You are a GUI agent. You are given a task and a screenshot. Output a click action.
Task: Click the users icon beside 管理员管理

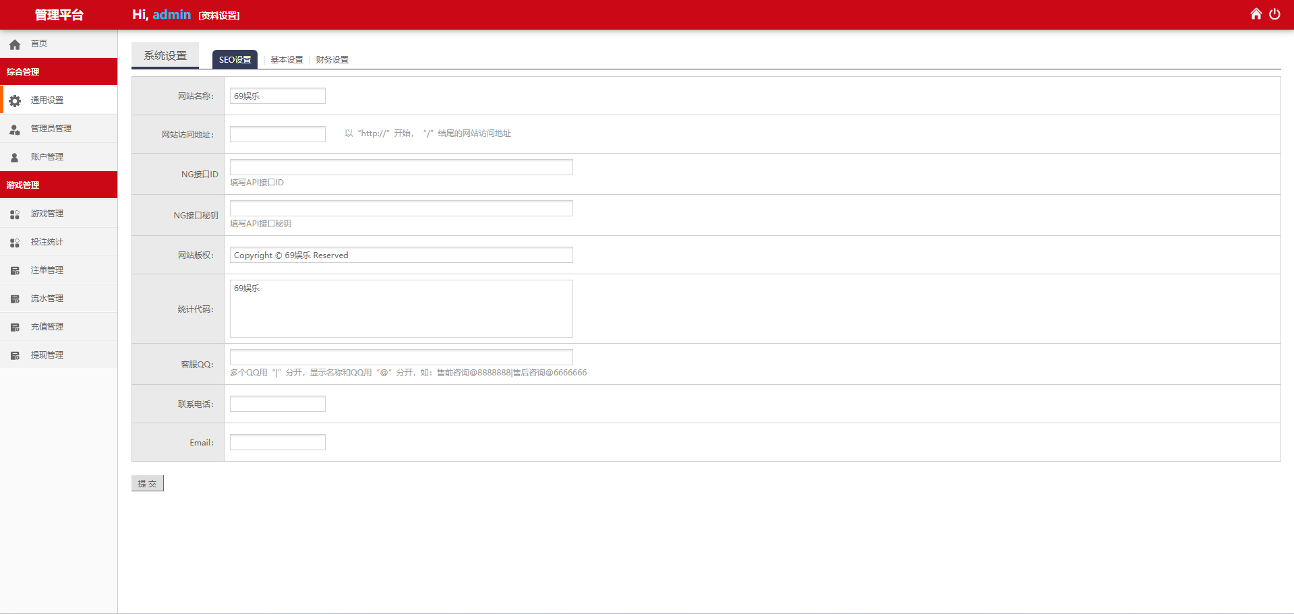click(x=15, y=129)
